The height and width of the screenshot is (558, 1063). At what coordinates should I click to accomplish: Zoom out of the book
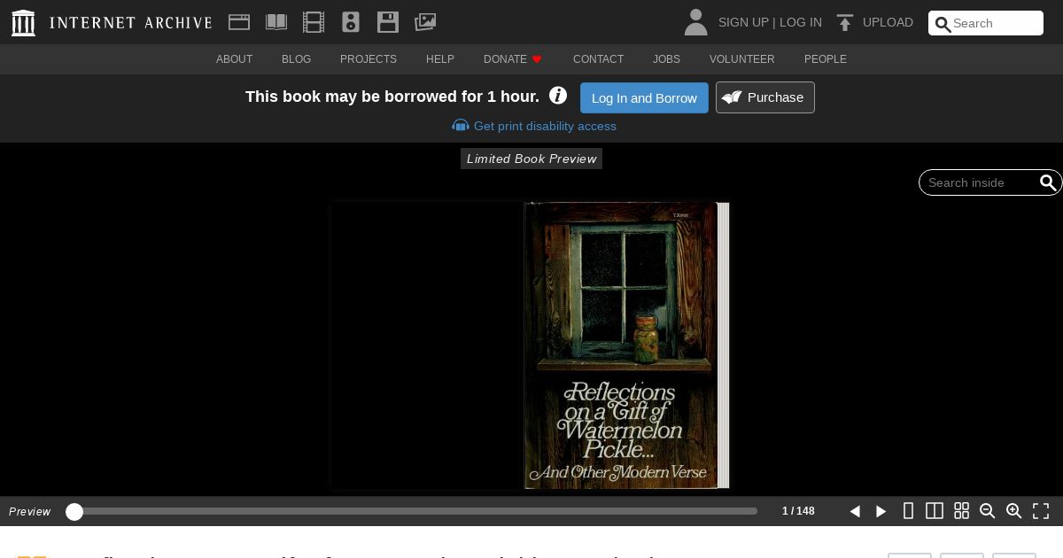tap(988, 511)
